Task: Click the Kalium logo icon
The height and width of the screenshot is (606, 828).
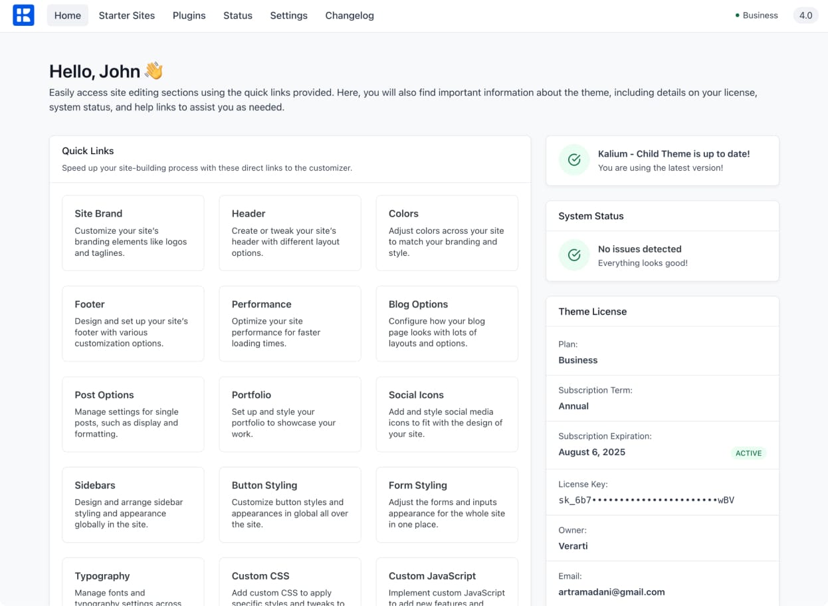Action: 23,15
